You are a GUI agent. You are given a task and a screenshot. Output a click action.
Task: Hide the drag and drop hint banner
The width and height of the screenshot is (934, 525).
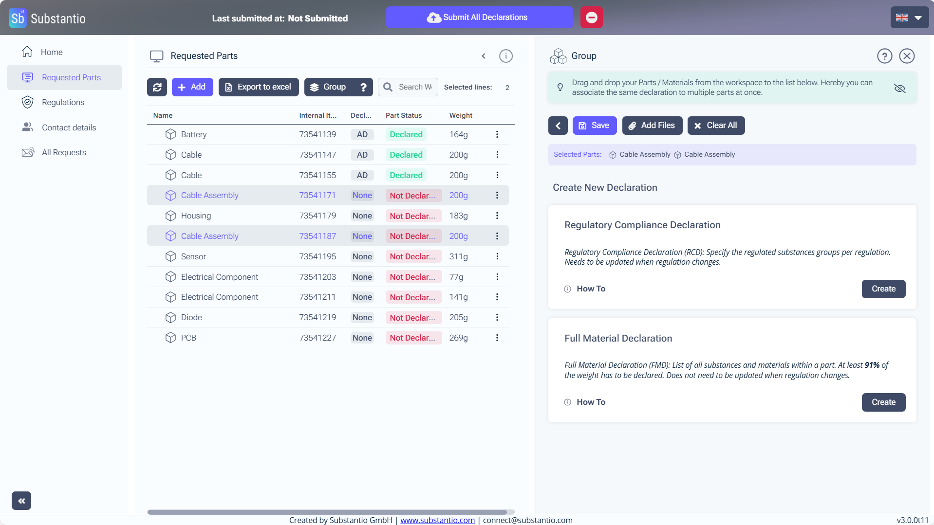point(899,88)
